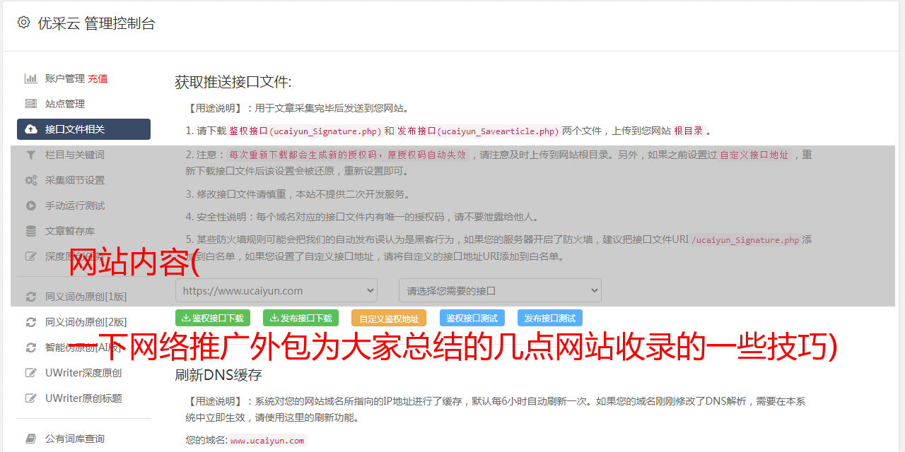Click the 刷新DNS缓存 heading
The height and width of the screenshot is (452, 905).
pos(218,375)
